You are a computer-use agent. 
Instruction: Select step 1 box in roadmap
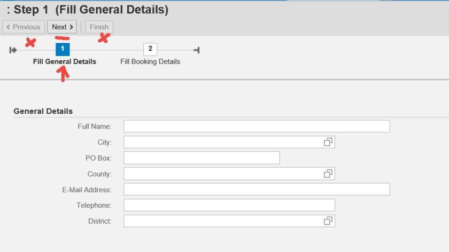[63, 49]
